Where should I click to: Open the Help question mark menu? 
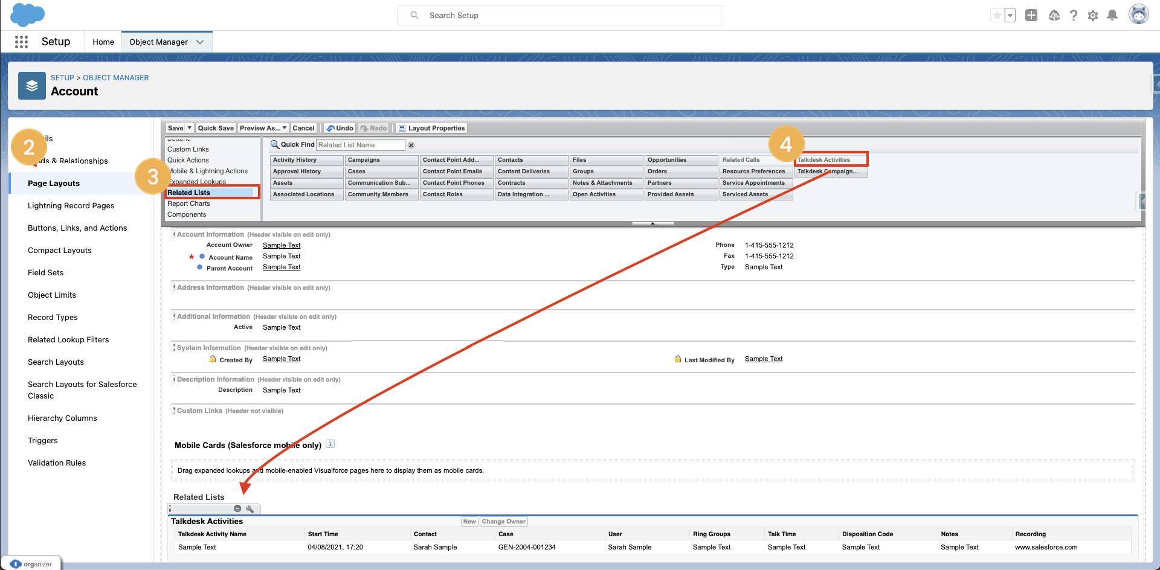coord(1074,15)
